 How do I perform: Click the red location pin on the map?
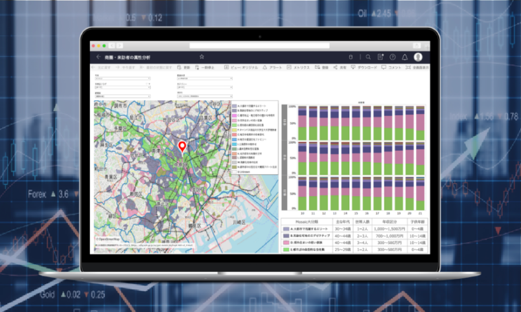pos(182,146)
